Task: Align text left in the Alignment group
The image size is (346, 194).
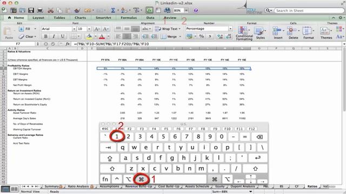Action: 118,36
